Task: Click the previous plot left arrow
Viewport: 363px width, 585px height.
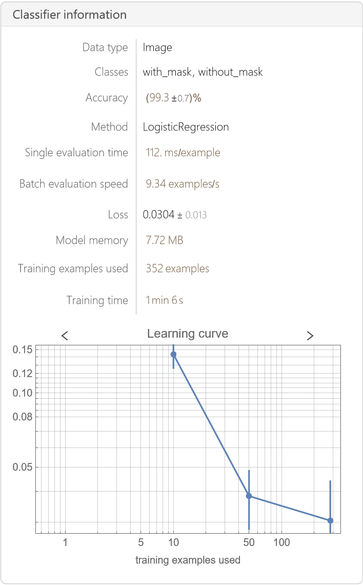Action: [65, 336]
